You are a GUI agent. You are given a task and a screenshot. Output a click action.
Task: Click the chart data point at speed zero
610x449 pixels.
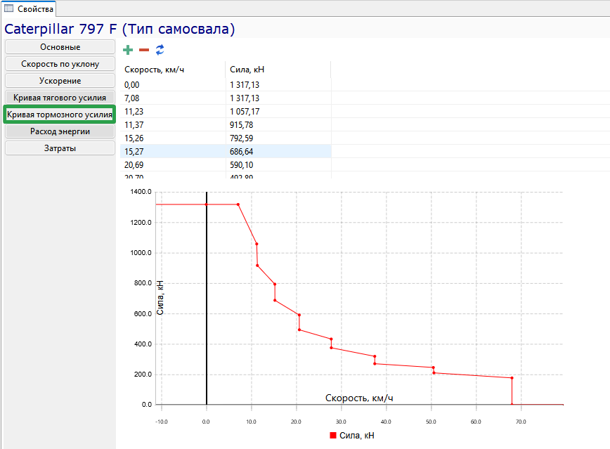point(206,204)
